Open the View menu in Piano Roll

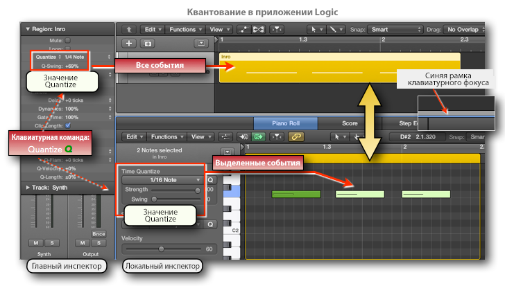[x=201, y=137]
